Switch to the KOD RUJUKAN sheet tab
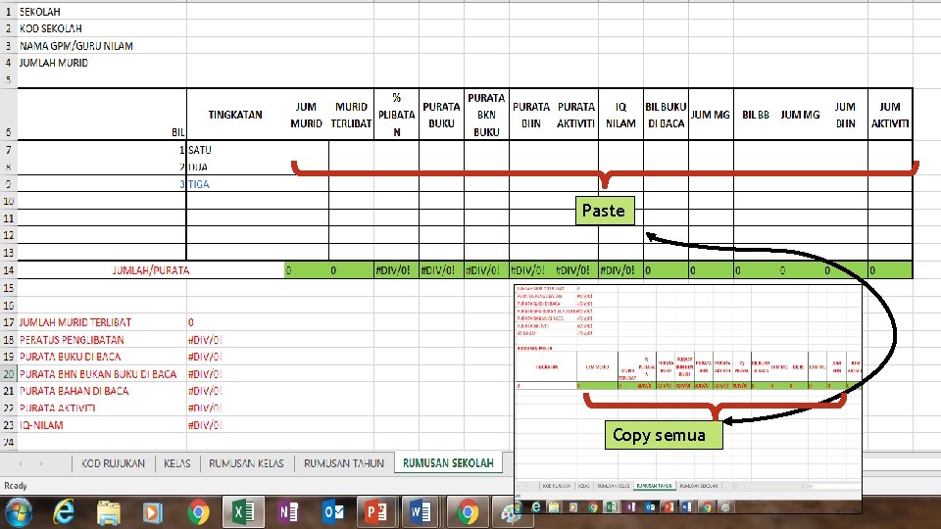The width and height of the screenshot is (941, 529). [113, 463]
